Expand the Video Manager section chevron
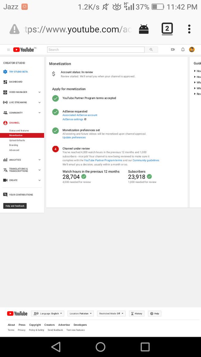 [40, 92]
